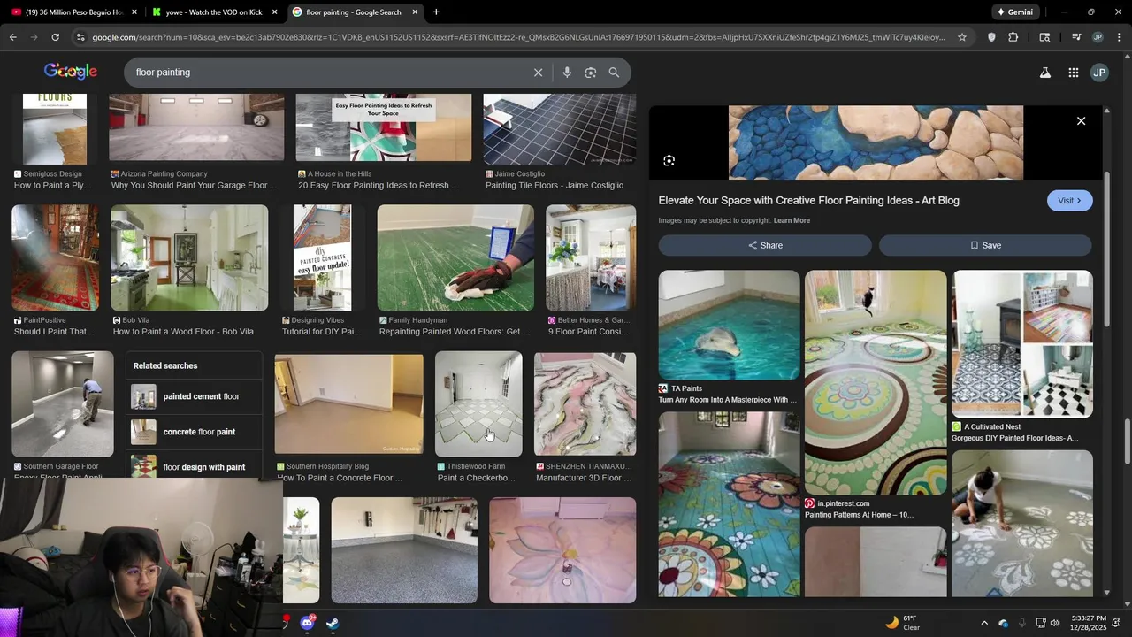Clear the search box text
Image resolution: width=1132 pixels, height=637 pixels.
pyautogui.click(x=538, y=73)
